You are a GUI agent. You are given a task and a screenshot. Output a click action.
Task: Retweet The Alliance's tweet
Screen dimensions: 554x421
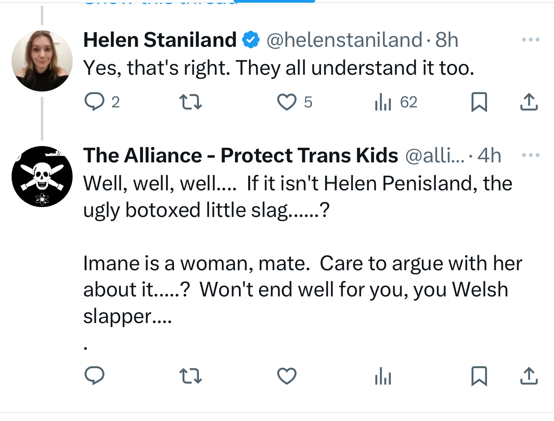click(x=190, y=376)
